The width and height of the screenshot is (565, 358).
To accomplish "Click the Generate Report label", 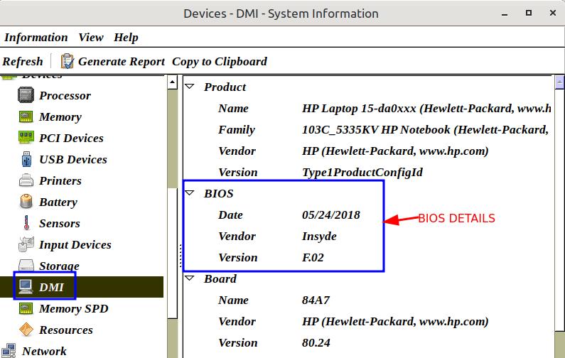I will tap(122, 62).
